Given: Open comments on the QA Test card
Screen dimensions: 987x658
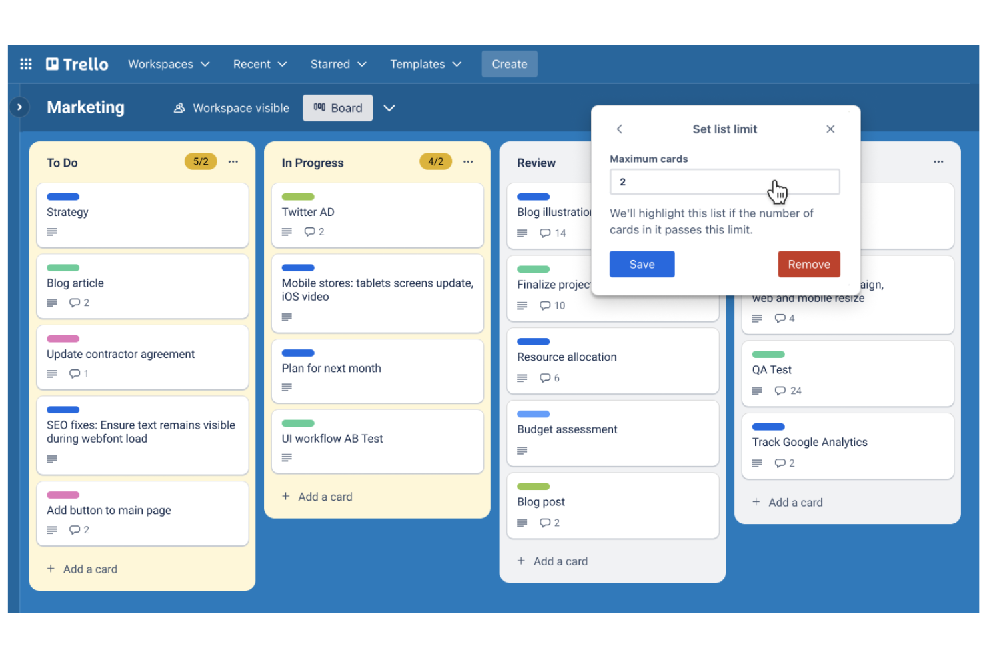Looking at the screenshot, I should (x=781, y=391).
